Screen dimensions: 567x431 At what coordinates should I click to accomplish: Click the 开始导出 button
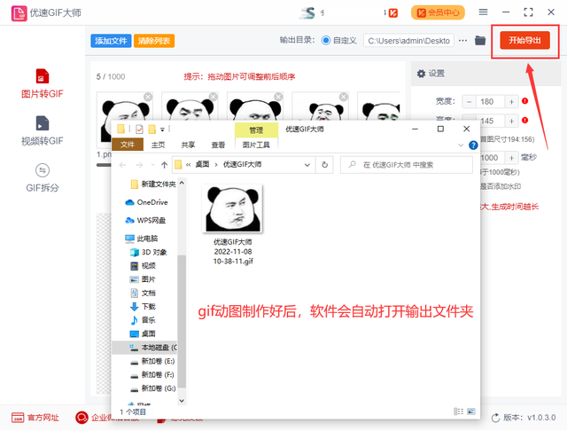[x=524, y=40]
